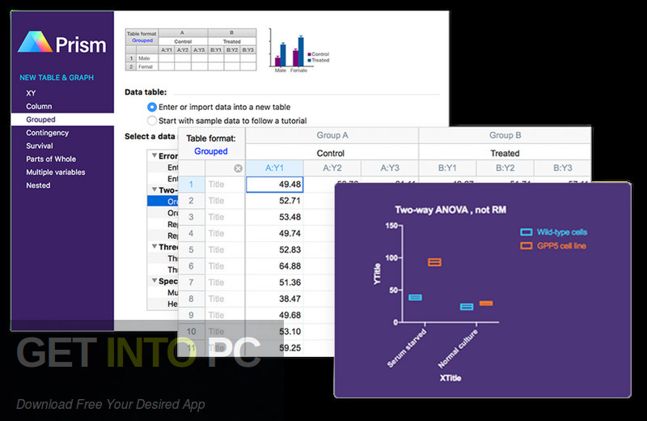
Task: Click the YTitle axis label
Action: pos(377,274)
